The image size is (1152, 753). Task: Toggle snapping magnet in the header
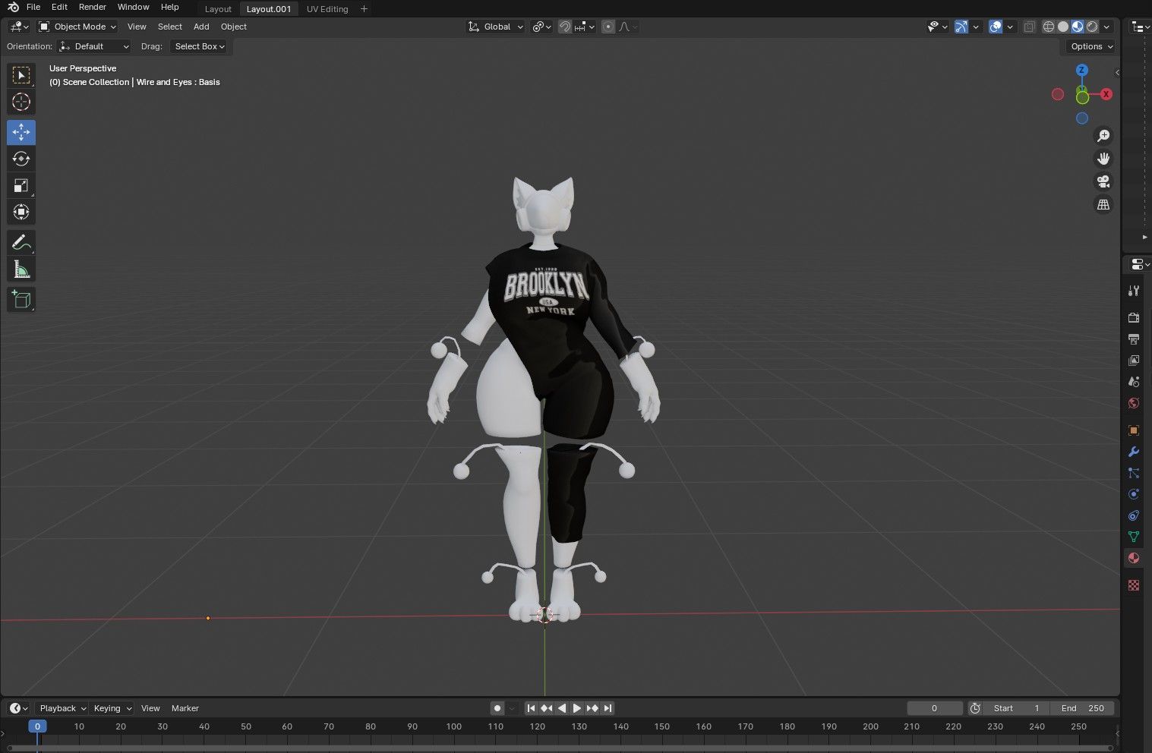click(565, 27)
